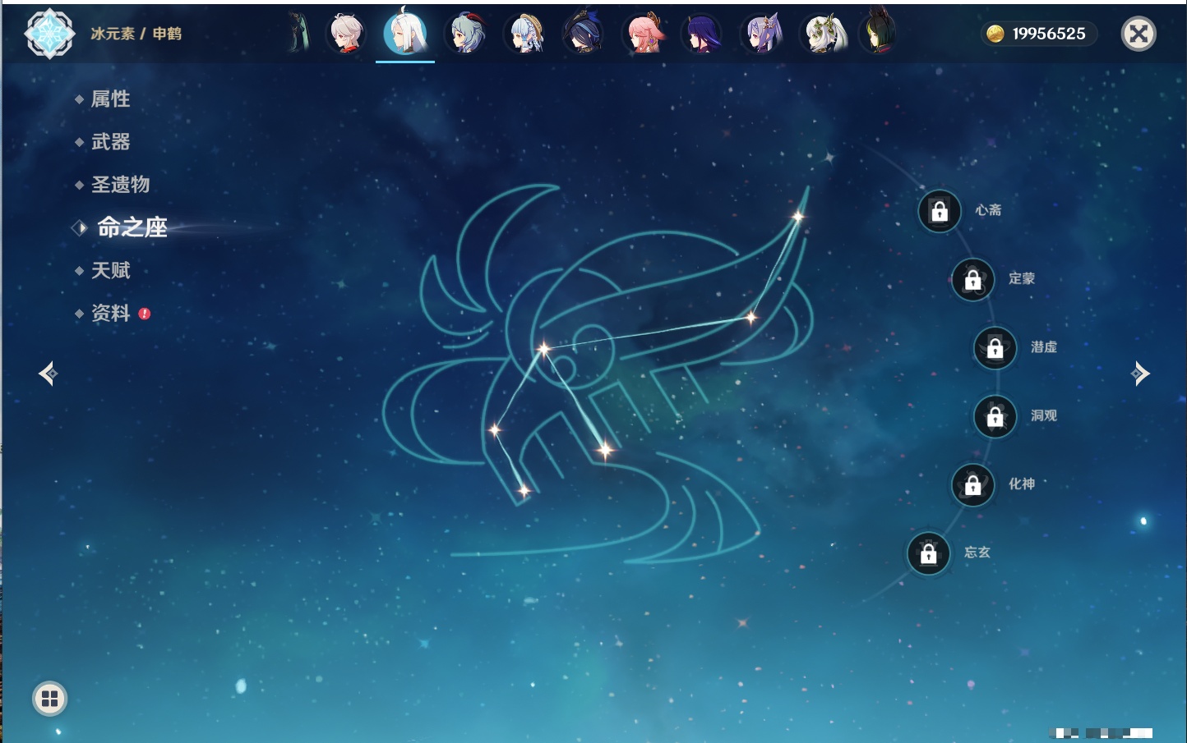Select the Tighnari avatar with dark ears
1187x743 pixels.
tap(878, 34)
